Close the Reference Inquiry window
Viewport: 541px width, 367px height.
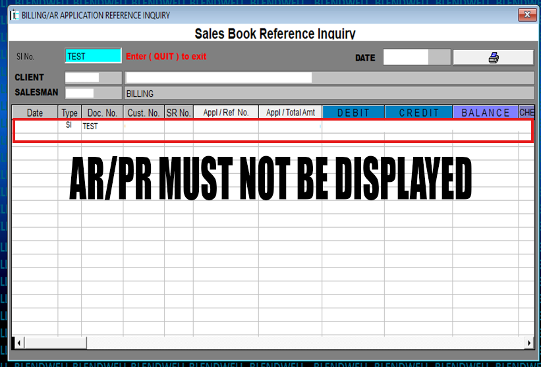tap(527, 15)
